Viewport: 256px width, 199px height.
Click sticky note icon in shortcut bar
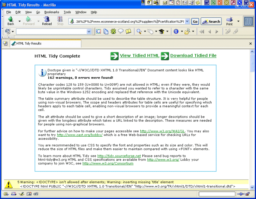[198, 2]
